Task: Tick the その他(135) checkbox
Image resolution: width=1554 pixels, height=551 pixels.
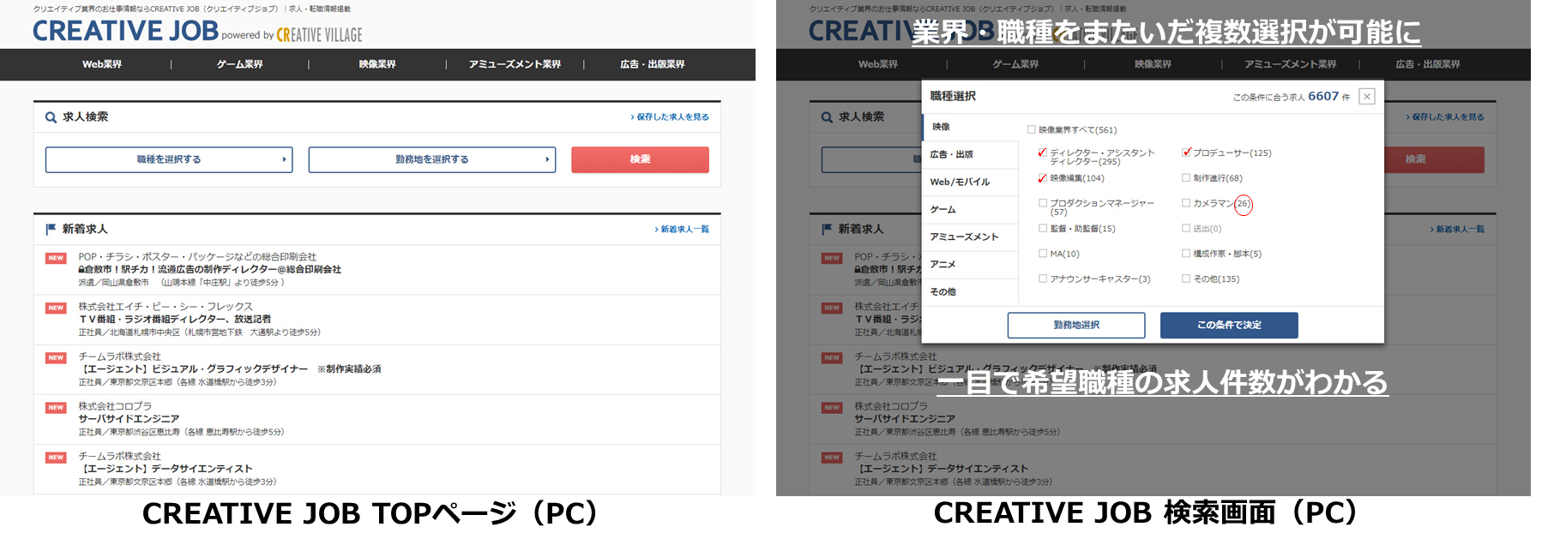Action: [1186, 278]
